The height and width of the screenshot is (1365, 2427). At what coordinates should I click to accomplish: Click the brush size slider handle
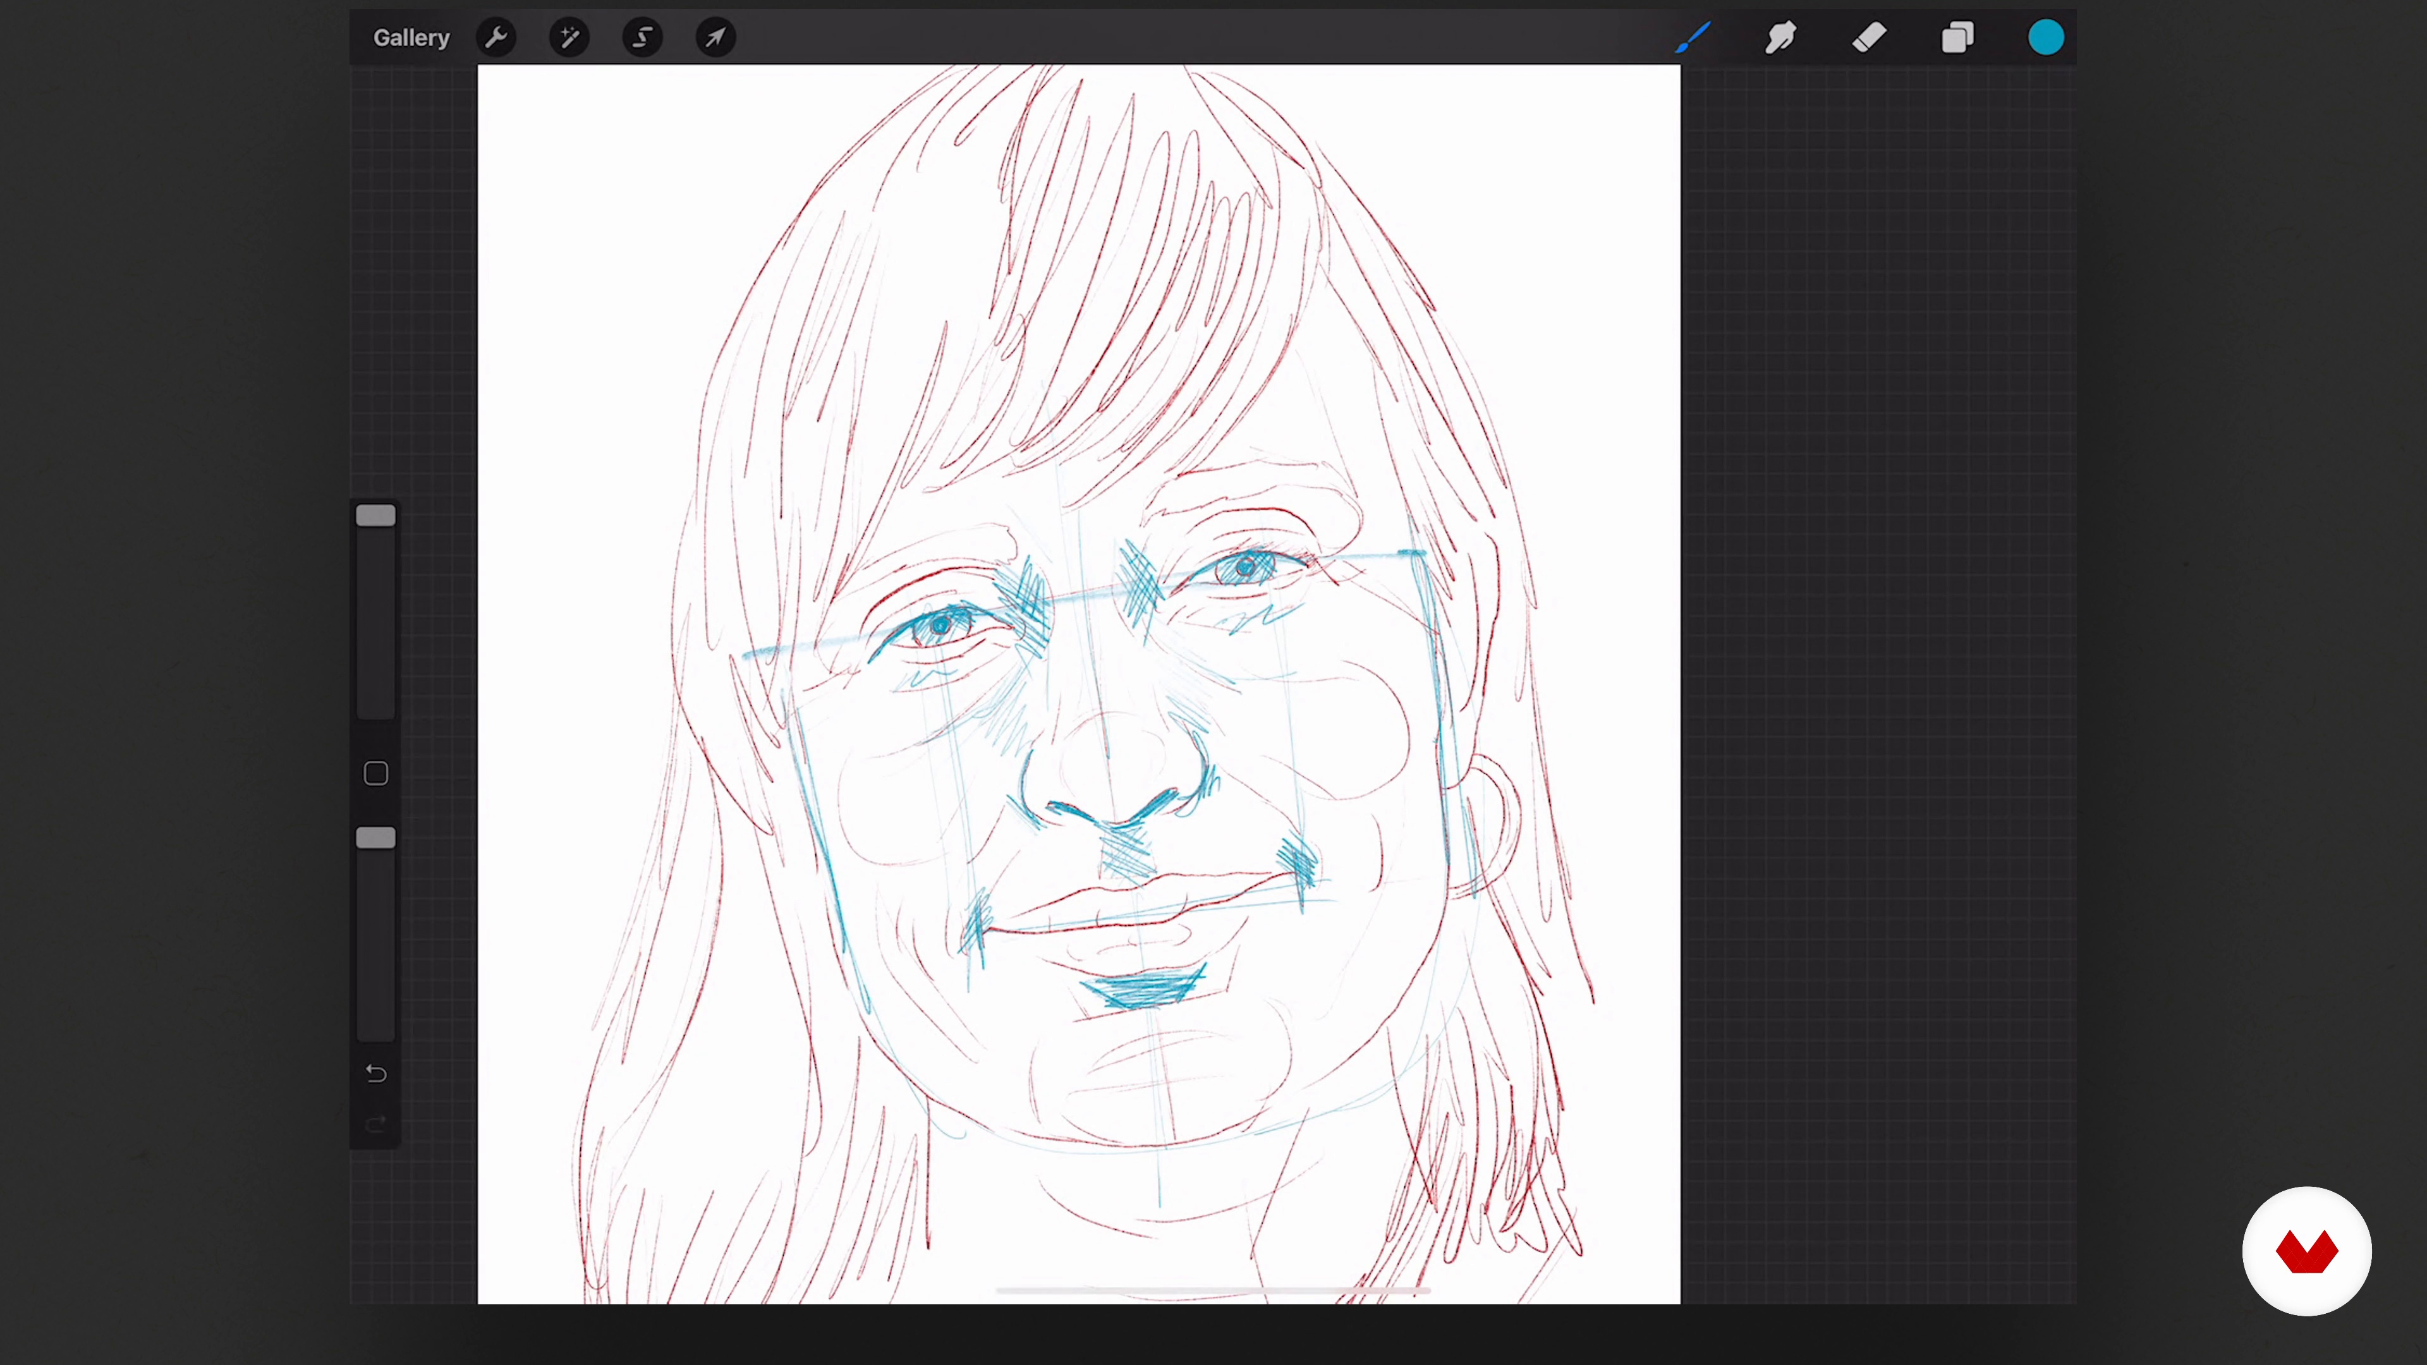click(376, 515)
